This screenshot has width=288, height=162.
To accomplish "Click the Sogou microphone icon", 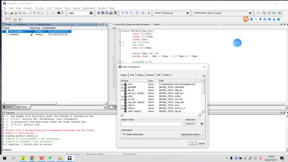I will click(260, 19).
